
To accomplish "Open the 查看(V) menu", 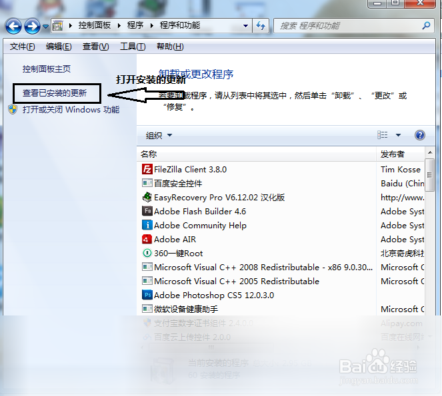I will point(95,47).
